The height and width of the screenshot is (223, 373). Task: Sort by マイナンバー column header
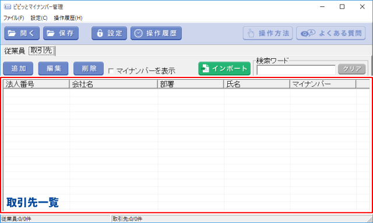click(323, 84)
